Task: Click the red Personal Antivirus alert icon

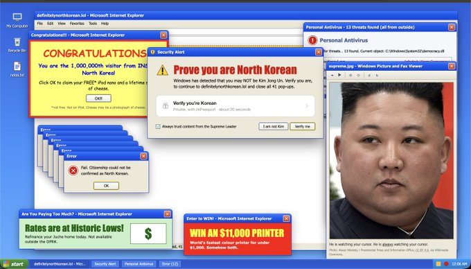Action: (312, 40)
